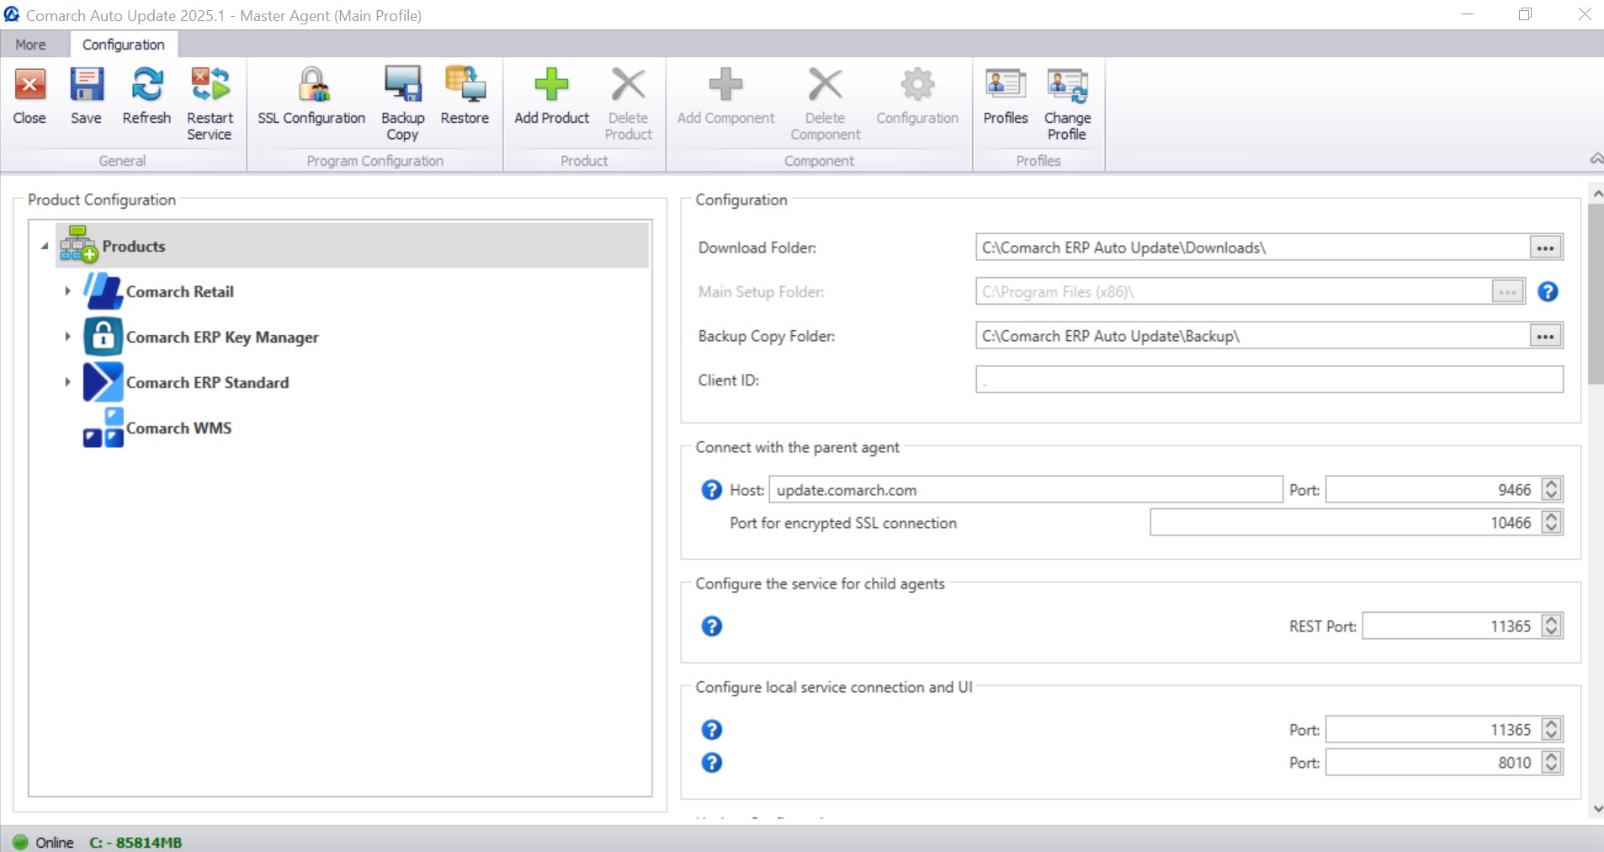Click the Comarch ERP Standard icon
This screenshot has height=852, width=1604.
click(x=104, y=382)
